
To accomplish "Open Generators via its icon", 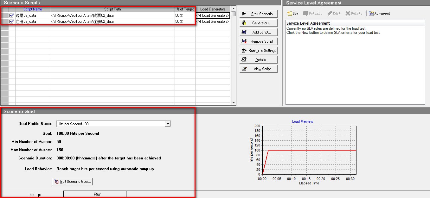I will click(244, 23).
